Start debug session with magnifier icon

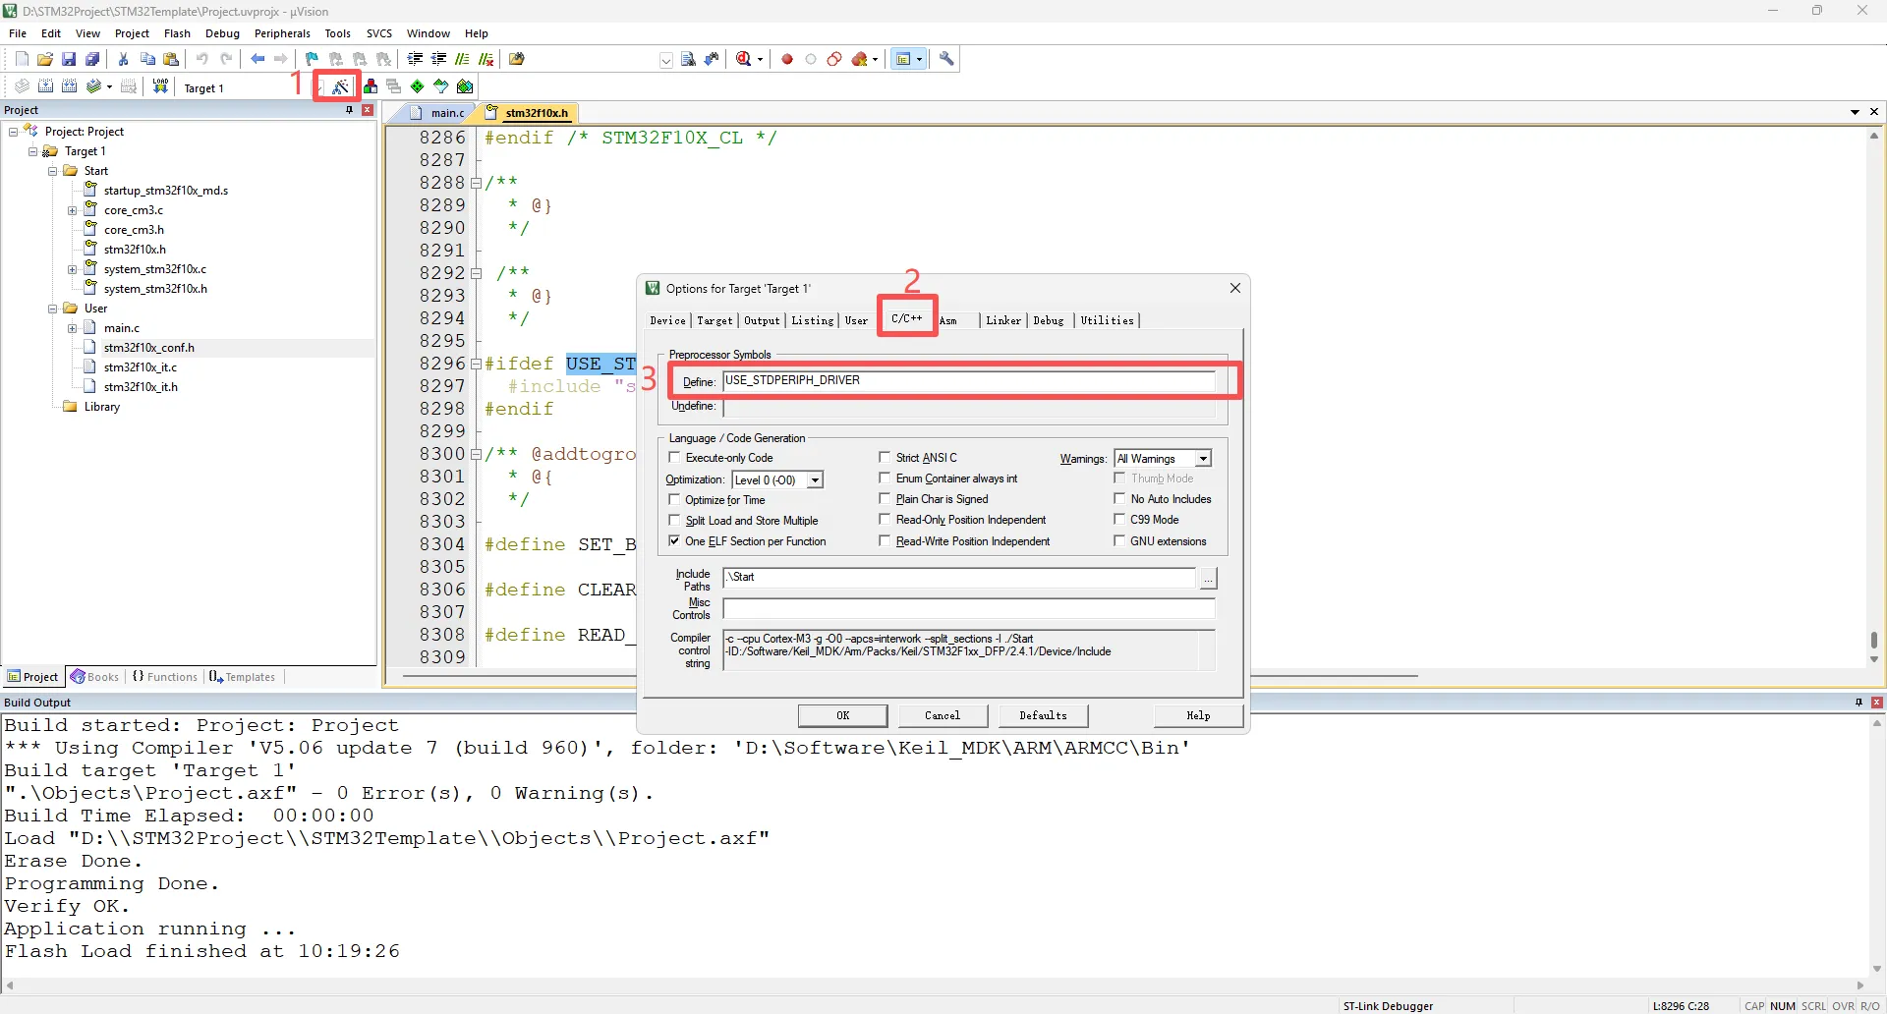(744, 59)
